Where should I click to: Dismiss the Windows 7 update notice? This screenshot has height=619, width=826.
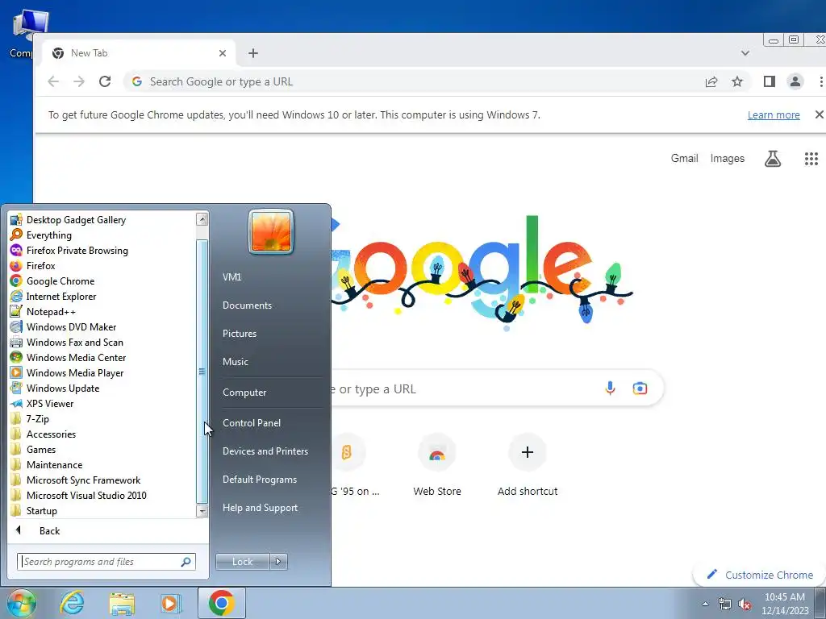[x=820, y=114]
